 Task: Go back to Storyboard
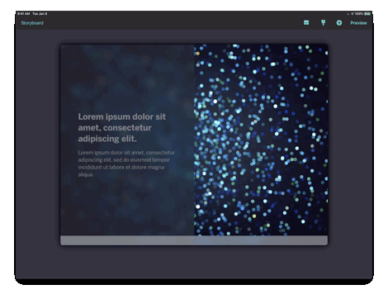pyautogui.click(x=32, y=23)
